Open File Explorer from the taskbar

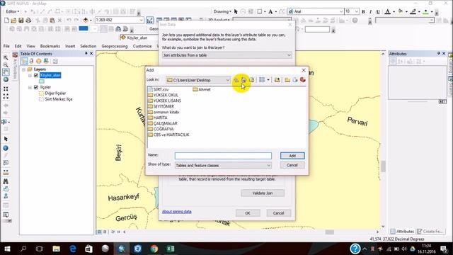pyautogui.click(x=56, y=249)
